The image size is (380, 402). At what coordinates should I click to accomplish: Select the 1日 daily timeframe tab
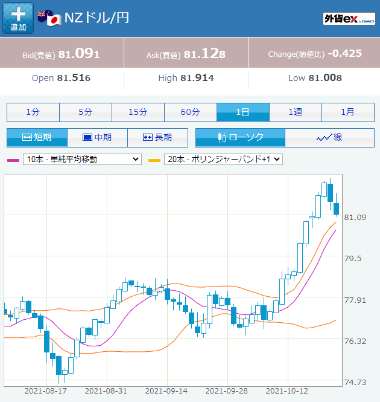coord(243,112)
